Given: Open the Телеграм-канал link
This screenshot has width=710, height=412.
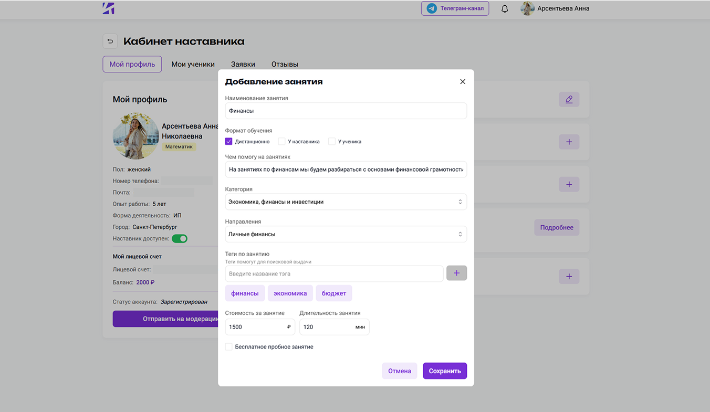Looking at the screenshot, I should tap(455, 8).
